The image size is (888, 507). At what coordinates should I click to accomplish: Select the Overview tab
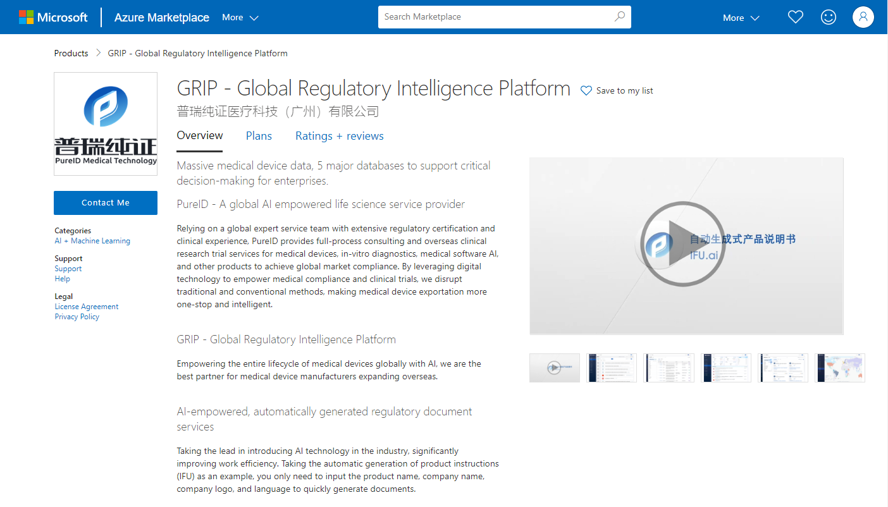coord(200,136)
